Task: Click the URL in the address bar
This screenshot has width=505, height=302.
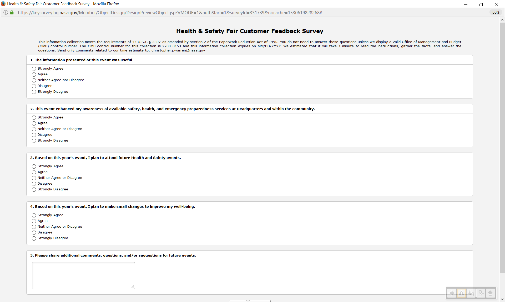Action: click(x=170, y=13)
